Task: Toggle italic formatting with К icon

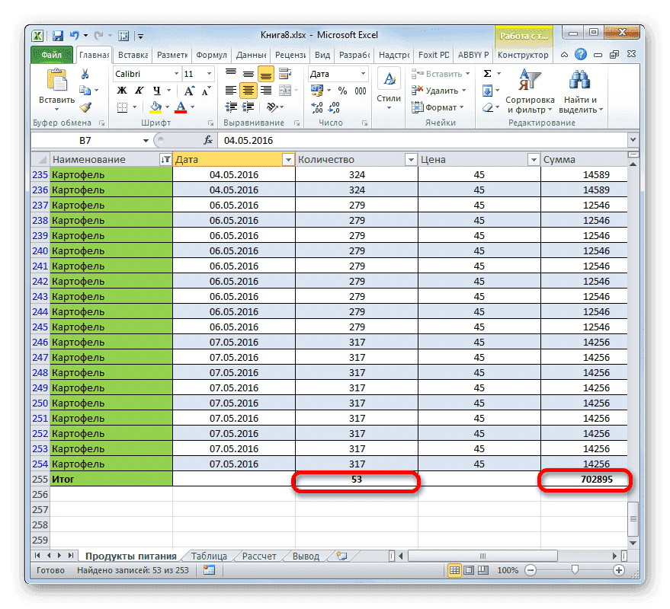Action: pyautogui.click(x=139, y=90)
